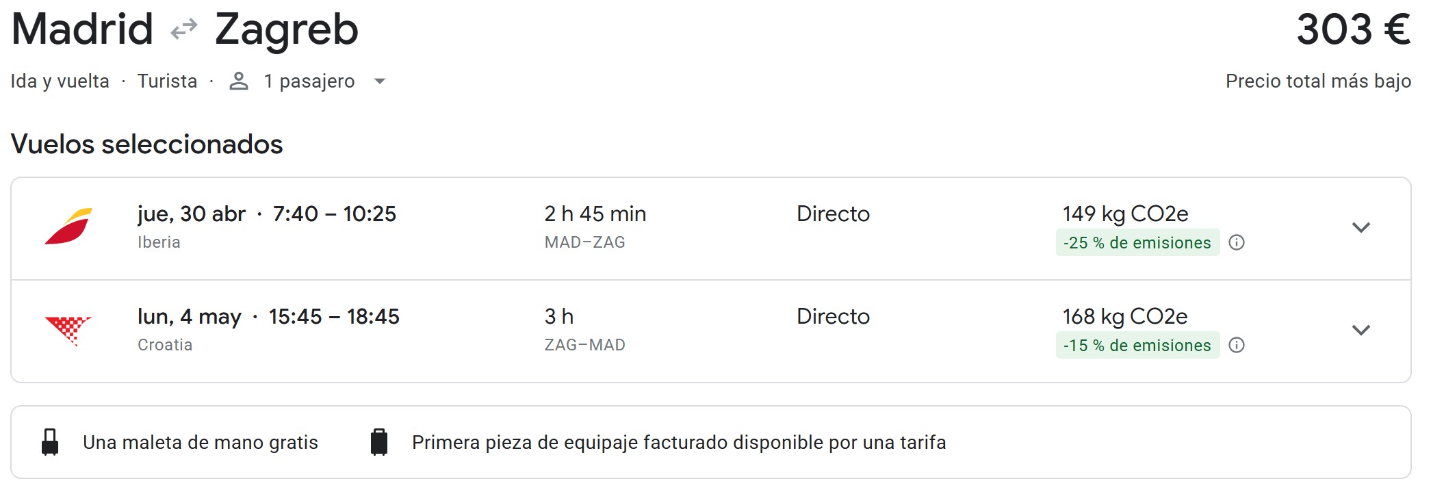
Task: Expand the Iberia outbound flight details
Action: tap(1361, 227)
